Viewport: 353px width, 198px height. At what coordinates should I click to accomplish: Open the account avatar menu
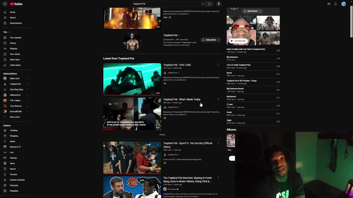pos(344,4)
